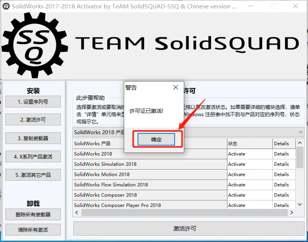Toggle Activate for SolidWorks Composer Player Pro 2018
This screenshot has width=308, height=242.
coord(250,205)
